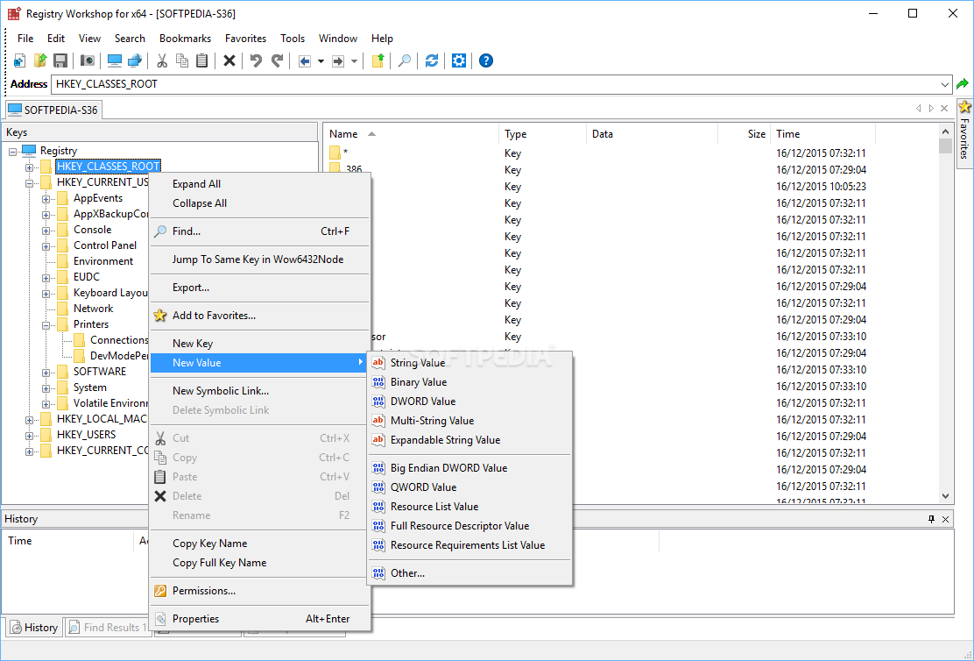Expand the HKEY_CLASSES_ROOT tree node
This screenshot has height=661, width=974.
(x=29, y=167)
